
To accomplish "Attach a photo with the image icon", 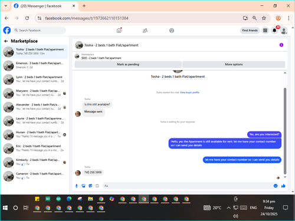I will click(x=83, y=186).
